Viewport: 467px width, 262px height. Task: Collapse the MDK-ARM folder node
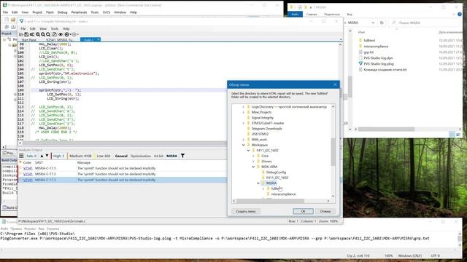tap(253, 167)
